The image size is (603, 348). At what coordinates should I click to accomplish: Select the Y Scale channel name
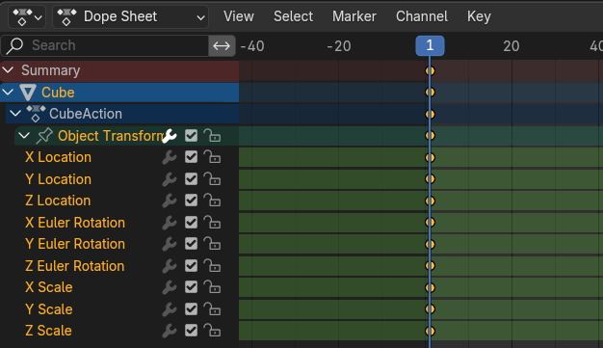tap(49, 309)
